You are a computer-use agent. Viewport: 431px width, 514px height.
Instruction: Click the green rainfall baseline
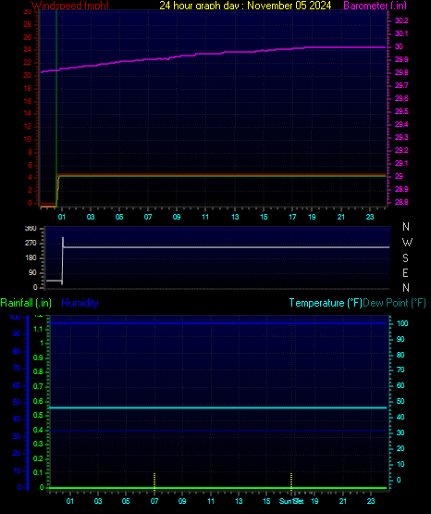(x=218, y=488)
